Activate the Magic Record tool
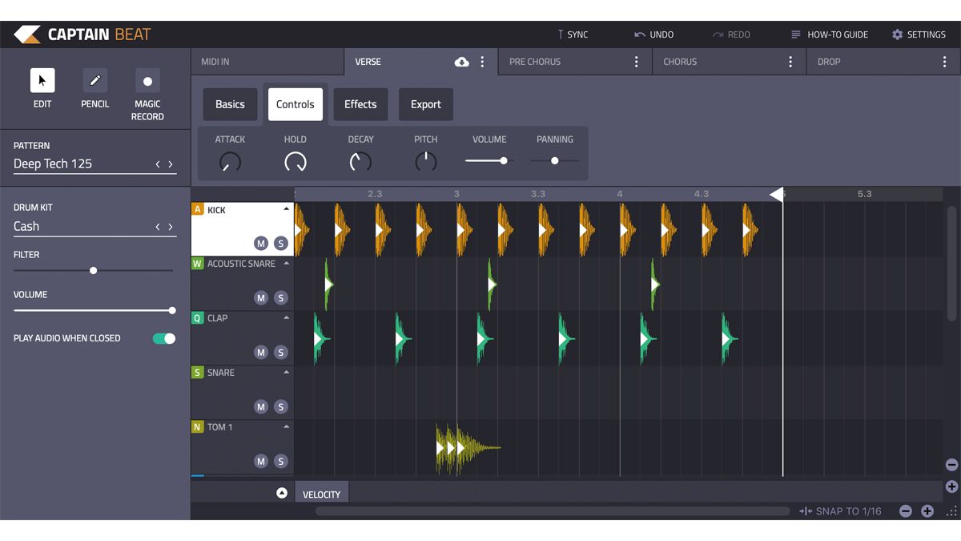Image resolution: width=961 pixels, height=541 pixels. (x=147, y=81)
